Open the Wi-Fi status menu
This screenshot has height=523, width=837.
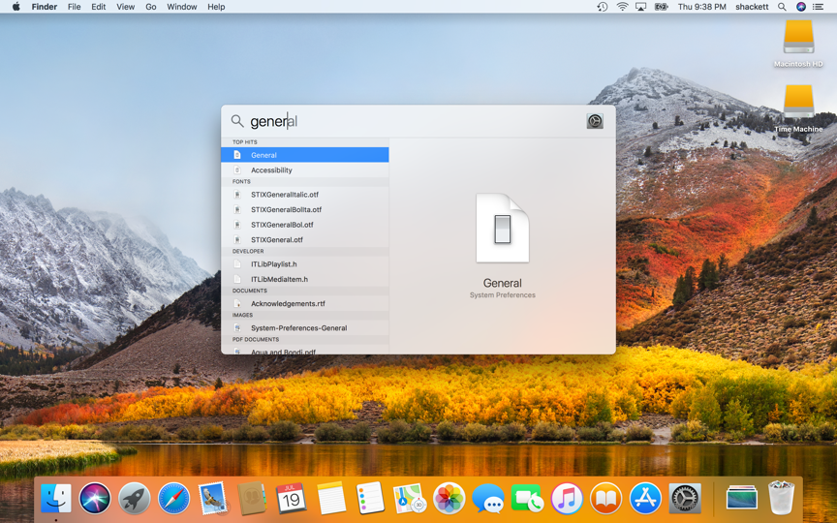coord(622,7)
